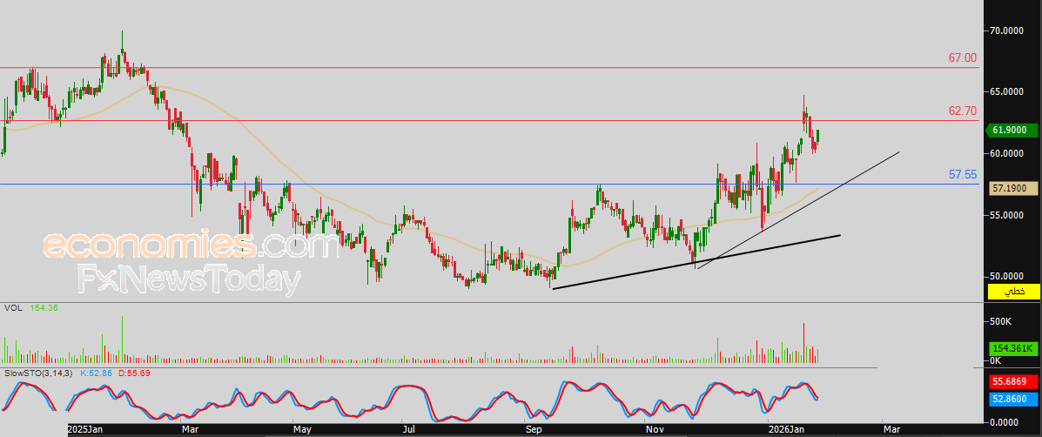Click the 70.0000 price axis label
1042x437 pixels.
pyautogui.click(x=1008, y=30)
